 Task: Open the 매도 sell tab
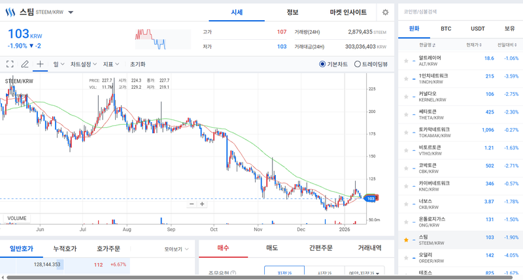[x=272, y=248]
